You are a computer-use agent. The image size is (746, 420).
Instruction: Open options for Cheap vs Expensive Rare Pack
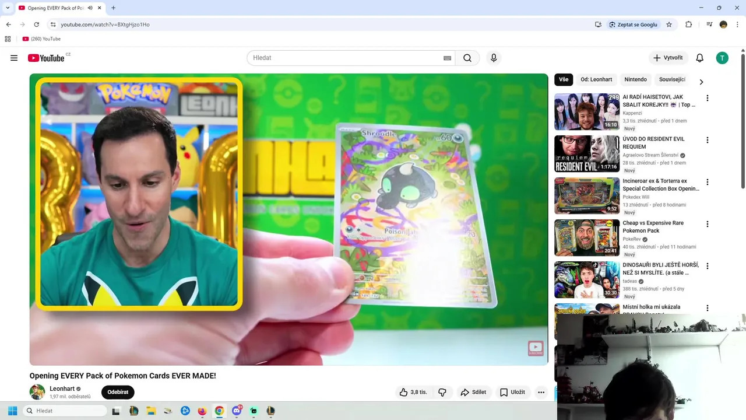[708, 224]
